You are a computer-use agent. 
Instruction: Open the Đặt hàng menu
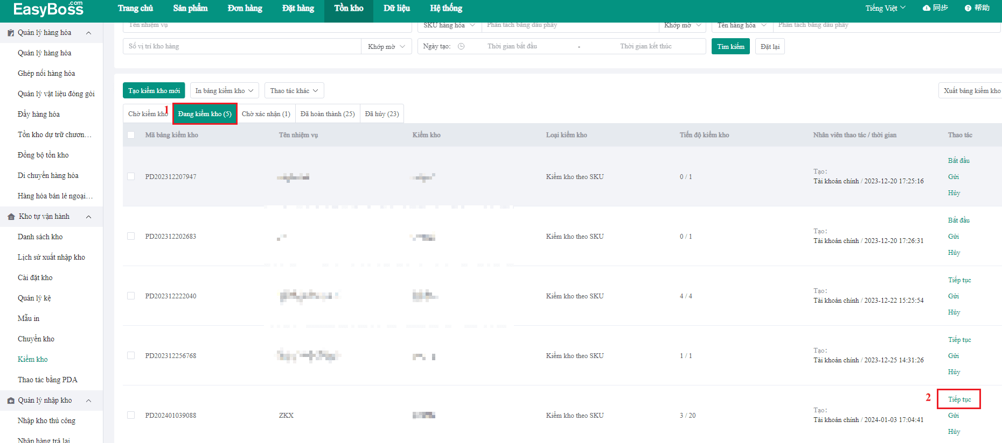[x=298, y=8]
